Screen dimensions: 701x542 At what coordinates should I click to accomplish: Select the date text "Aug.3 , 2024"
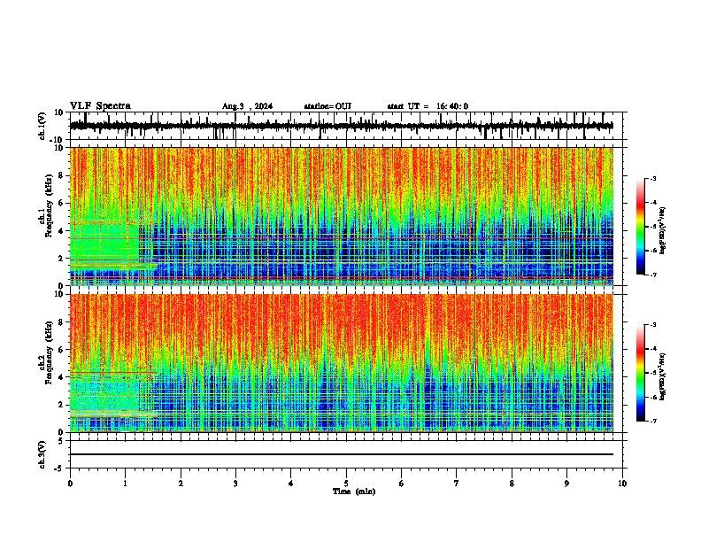point(247,106)
